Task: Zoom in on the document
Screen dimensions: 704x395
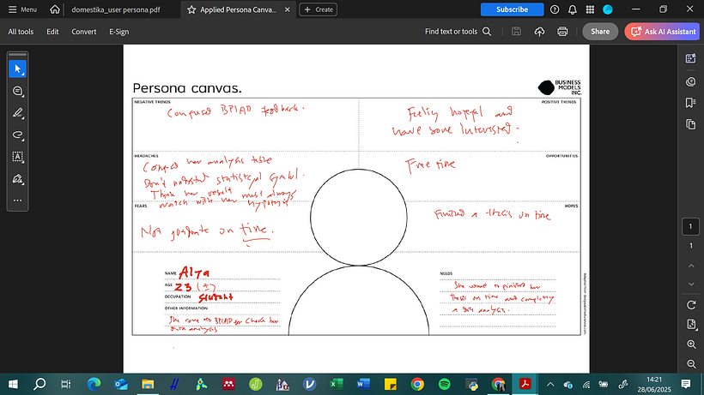Action: click(691, 344)
